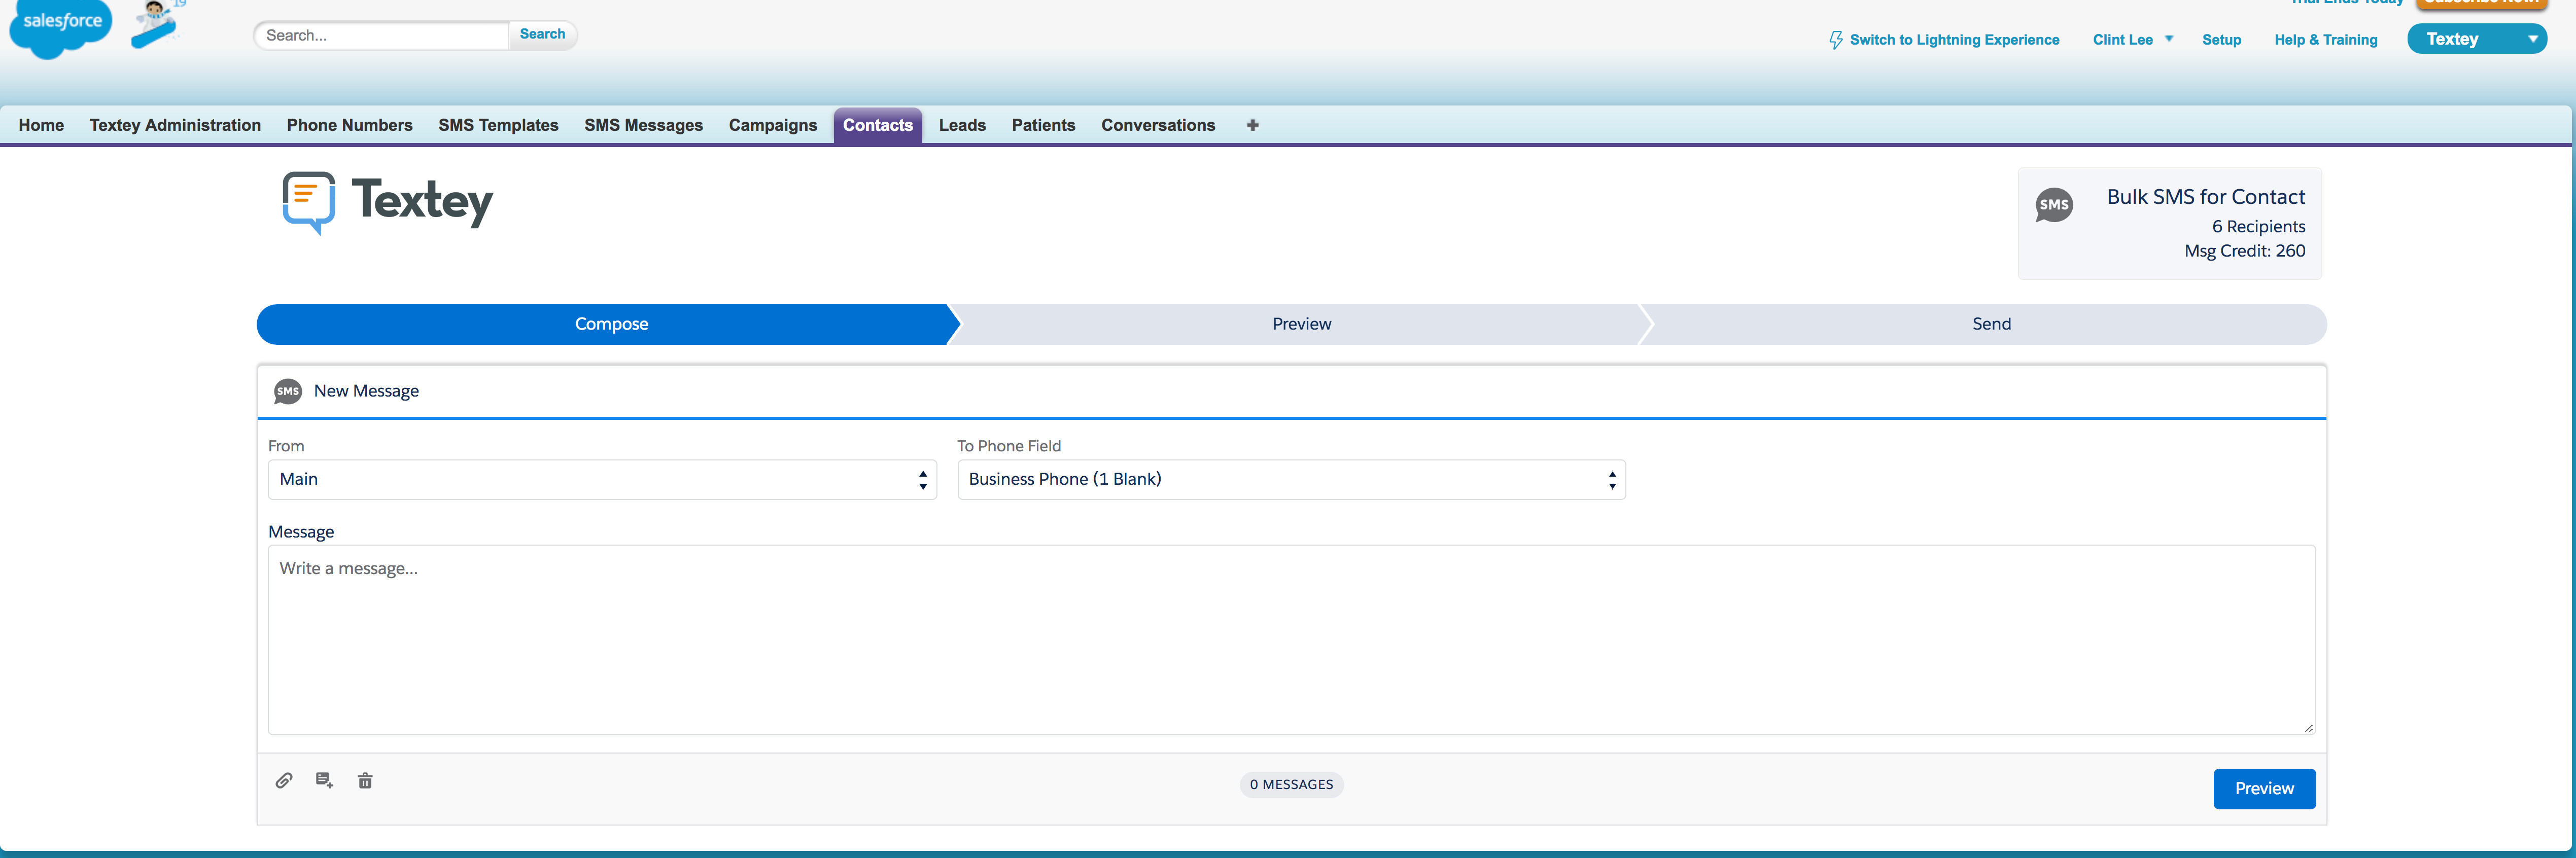This screenshot has width=2576, height=858.
Task: Open the Home tab
Action: point(41,125)
